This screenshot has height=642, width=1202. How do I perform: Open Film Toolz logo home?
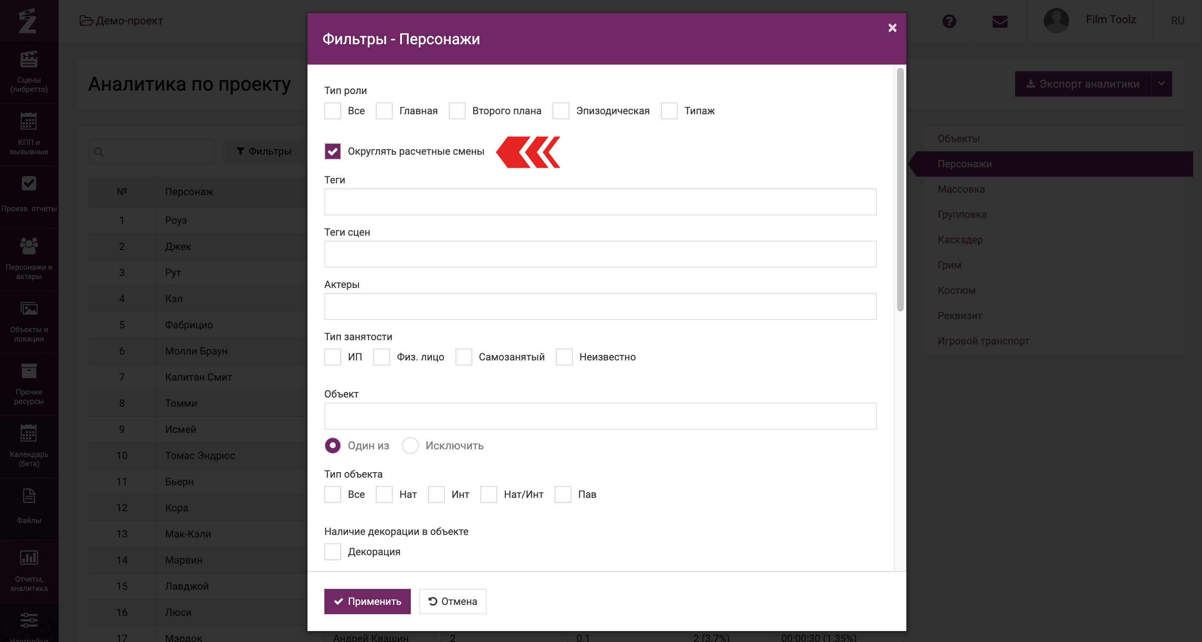(x=27, y=21)
